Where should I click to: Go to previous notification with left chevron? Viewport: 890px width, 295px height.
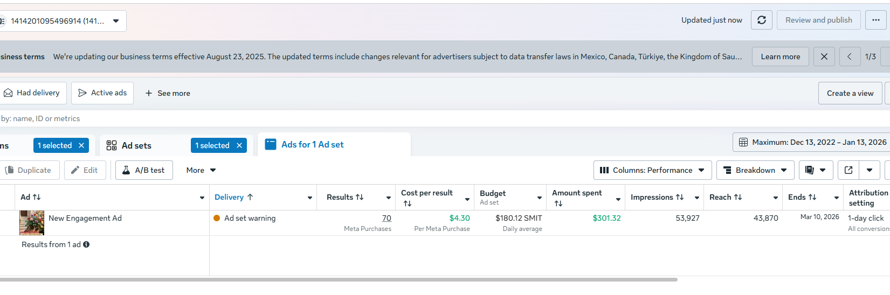click(849, 57)
